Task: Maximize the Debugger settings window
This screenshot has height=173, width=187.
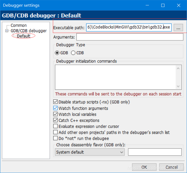Action: 163,5
